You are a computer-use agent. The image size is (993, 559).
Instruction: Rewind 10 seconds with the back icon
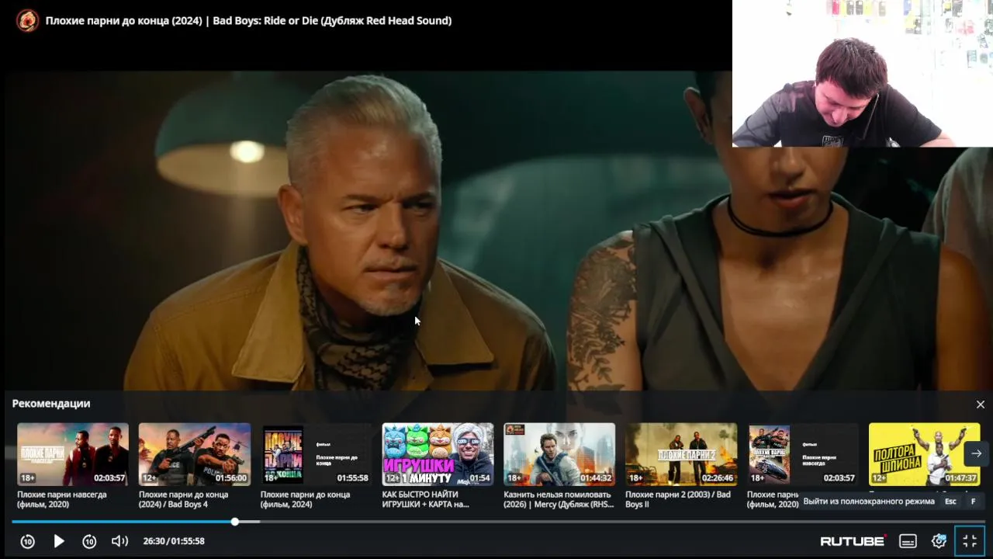click(x=28, y=541)
